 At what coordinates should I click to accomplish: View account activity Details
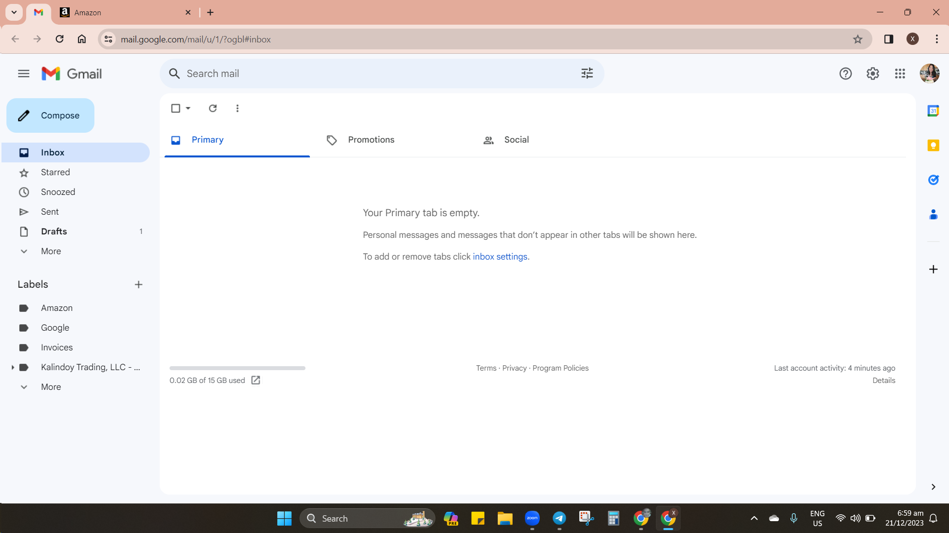(x=883, y=381)
